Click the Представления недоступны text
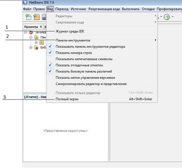 (x=66, y=131)
